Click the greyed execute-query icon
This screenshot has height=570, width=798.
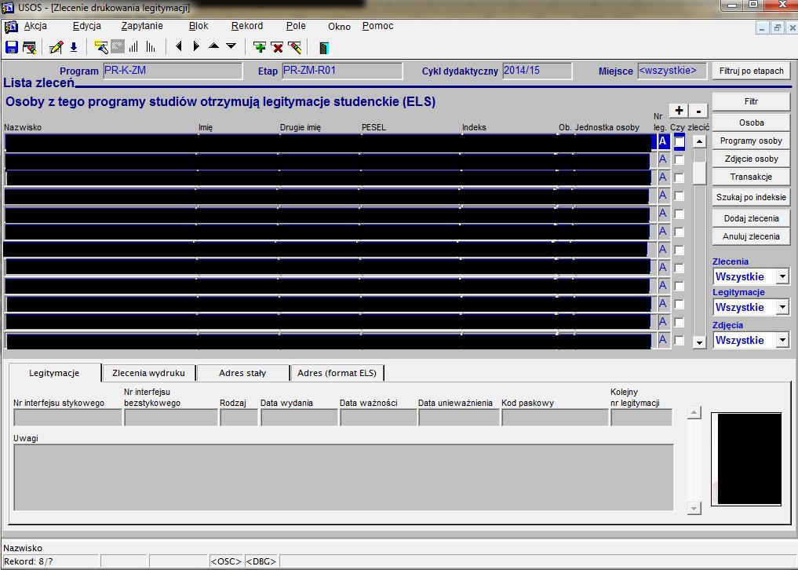(x=118, y=47)
